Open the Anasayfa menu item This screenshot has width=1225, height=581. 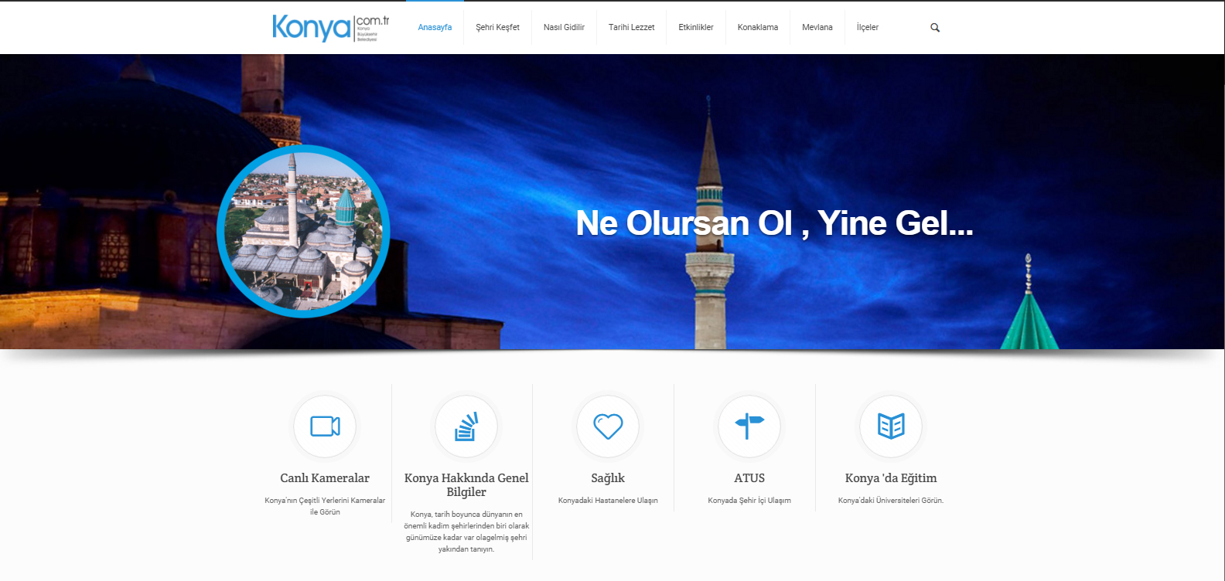coord(435,27)
